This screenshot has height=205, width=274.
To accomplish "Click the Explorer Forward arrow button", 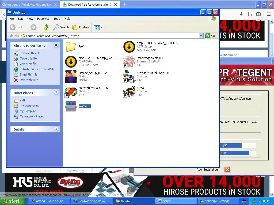I will (x=33, y=27).
